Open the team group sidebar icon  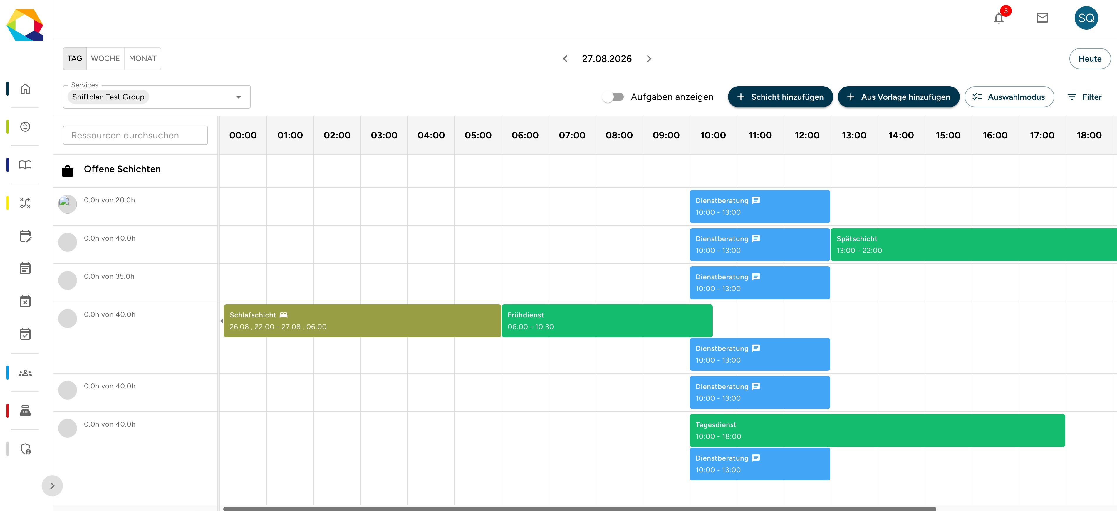click(x=25, y=373)
